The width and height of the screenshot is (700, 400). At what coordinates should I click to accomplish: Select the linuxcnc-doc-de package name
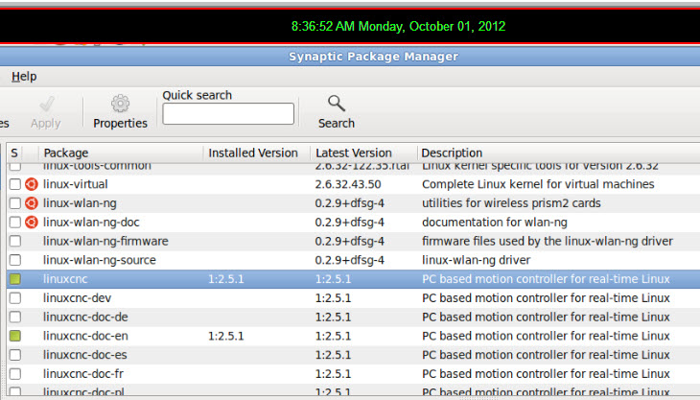point(85,317)
